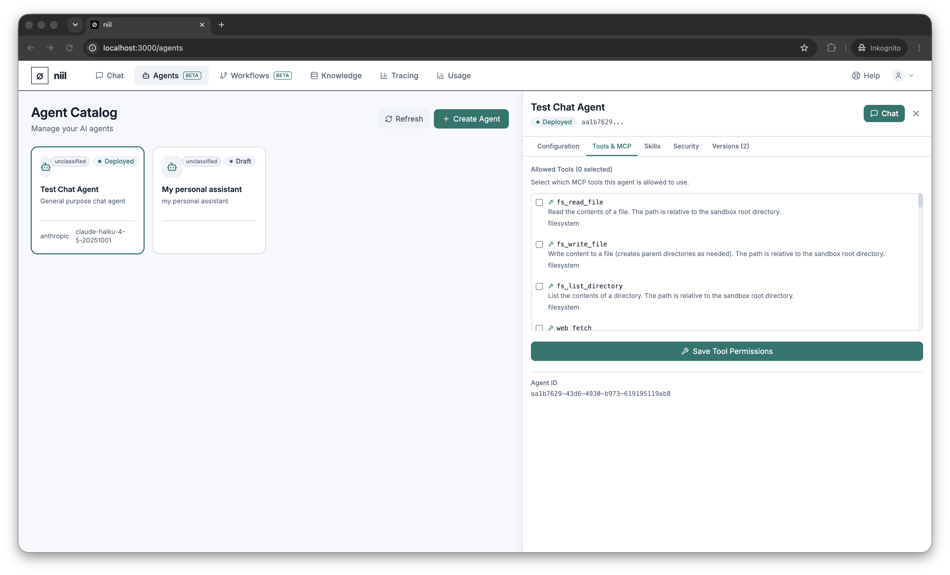
Task: Close the Test Chat Agent detail panel
Action: pyautogui.click(x=916, y=113)
